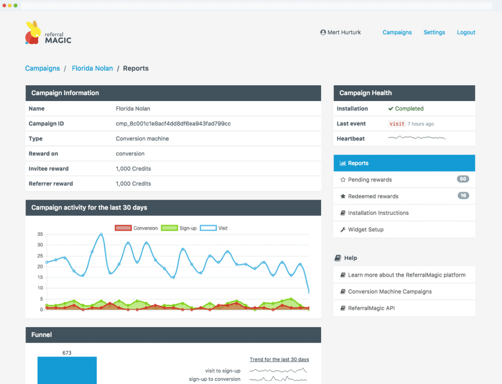Toggle Sign-up series via green legend swatch

[x=169, y=228]
